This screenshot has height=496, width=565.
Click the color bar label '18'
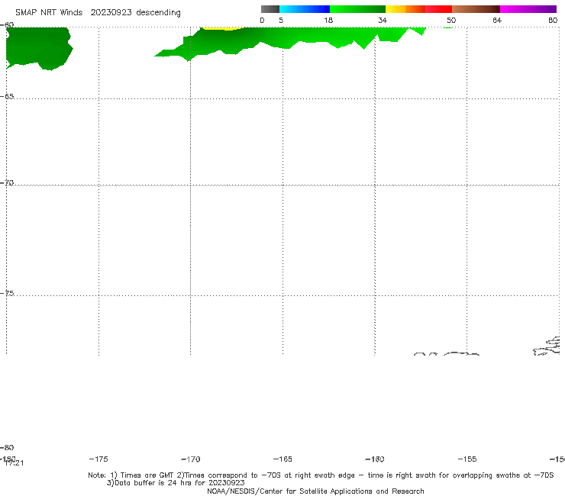[x=328, y=20]
